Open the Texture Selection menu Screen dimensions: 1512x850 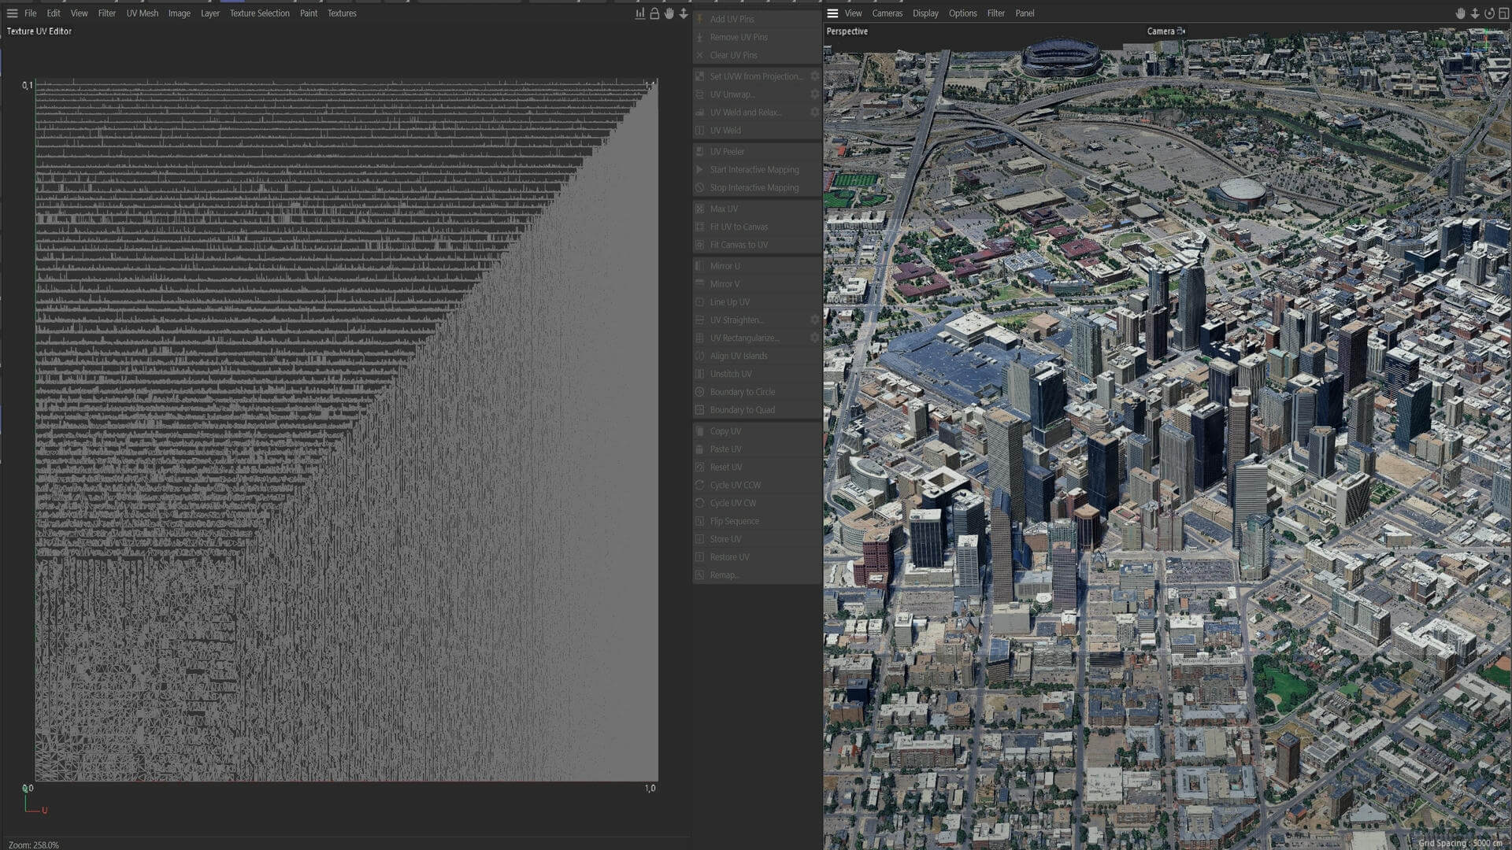point(260,13)
